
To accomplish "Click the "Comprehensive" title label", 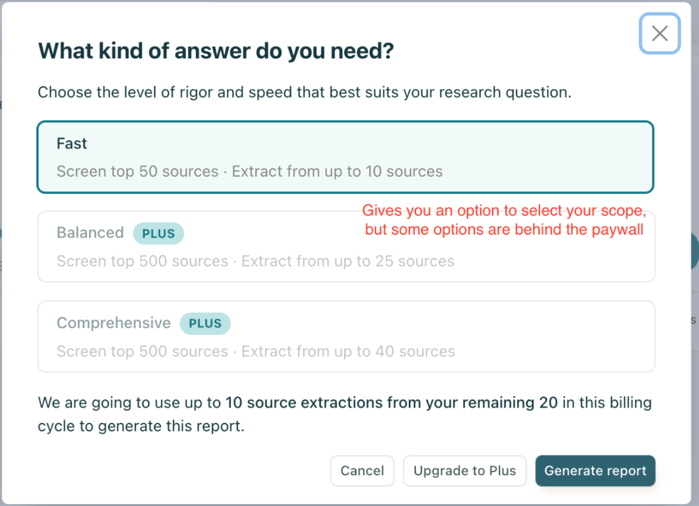I will point(114,323).
